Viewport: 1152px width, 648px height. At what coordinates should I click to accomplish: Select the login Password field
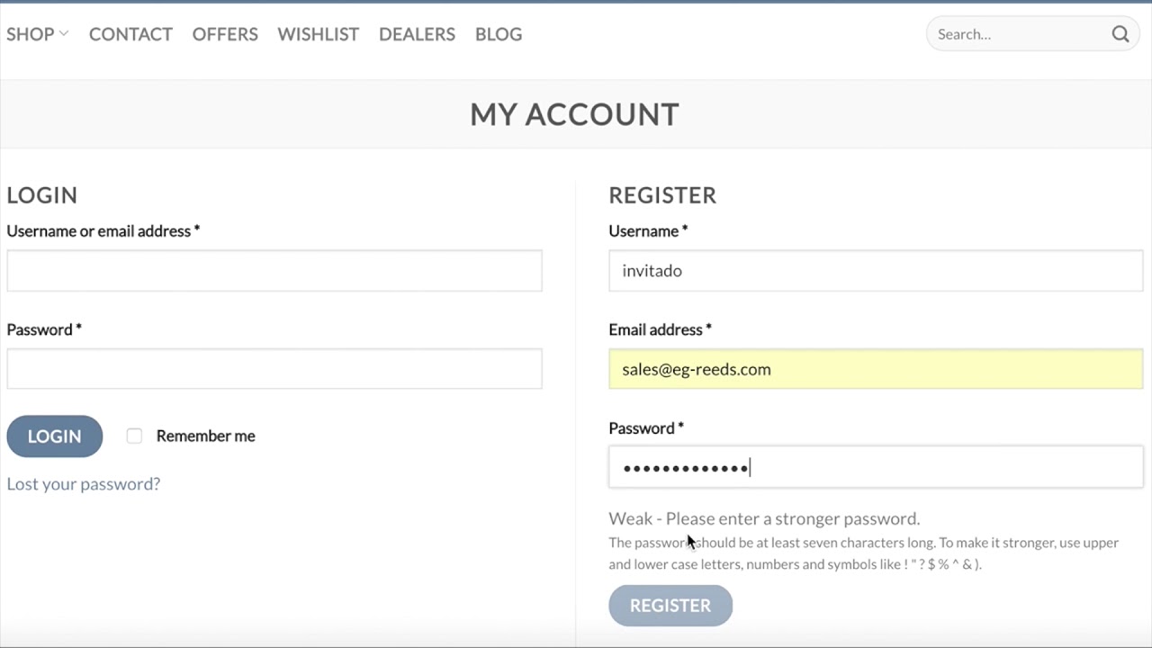(274, 369)
